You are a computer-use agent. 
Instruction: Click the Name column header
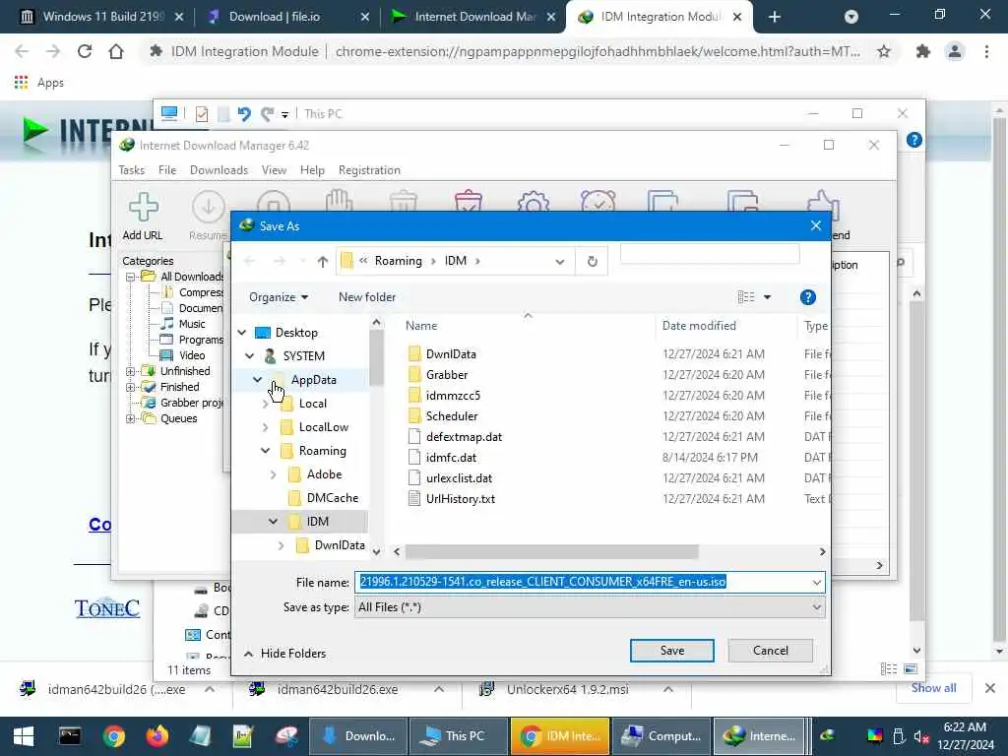pos(421,326)
